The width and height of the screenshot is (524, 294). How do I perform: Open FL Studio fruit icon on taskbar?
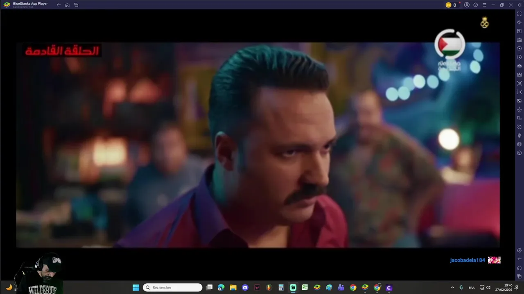(x=269, y=287)
